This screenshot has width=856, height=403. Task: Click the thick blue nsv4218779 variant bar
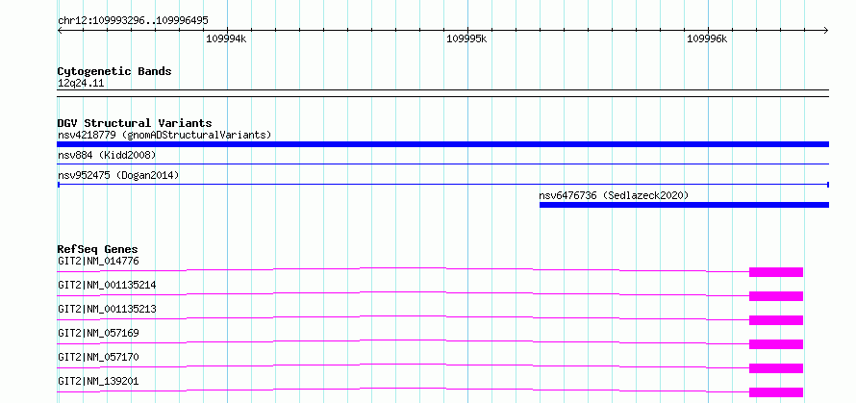tap(442, 144)
